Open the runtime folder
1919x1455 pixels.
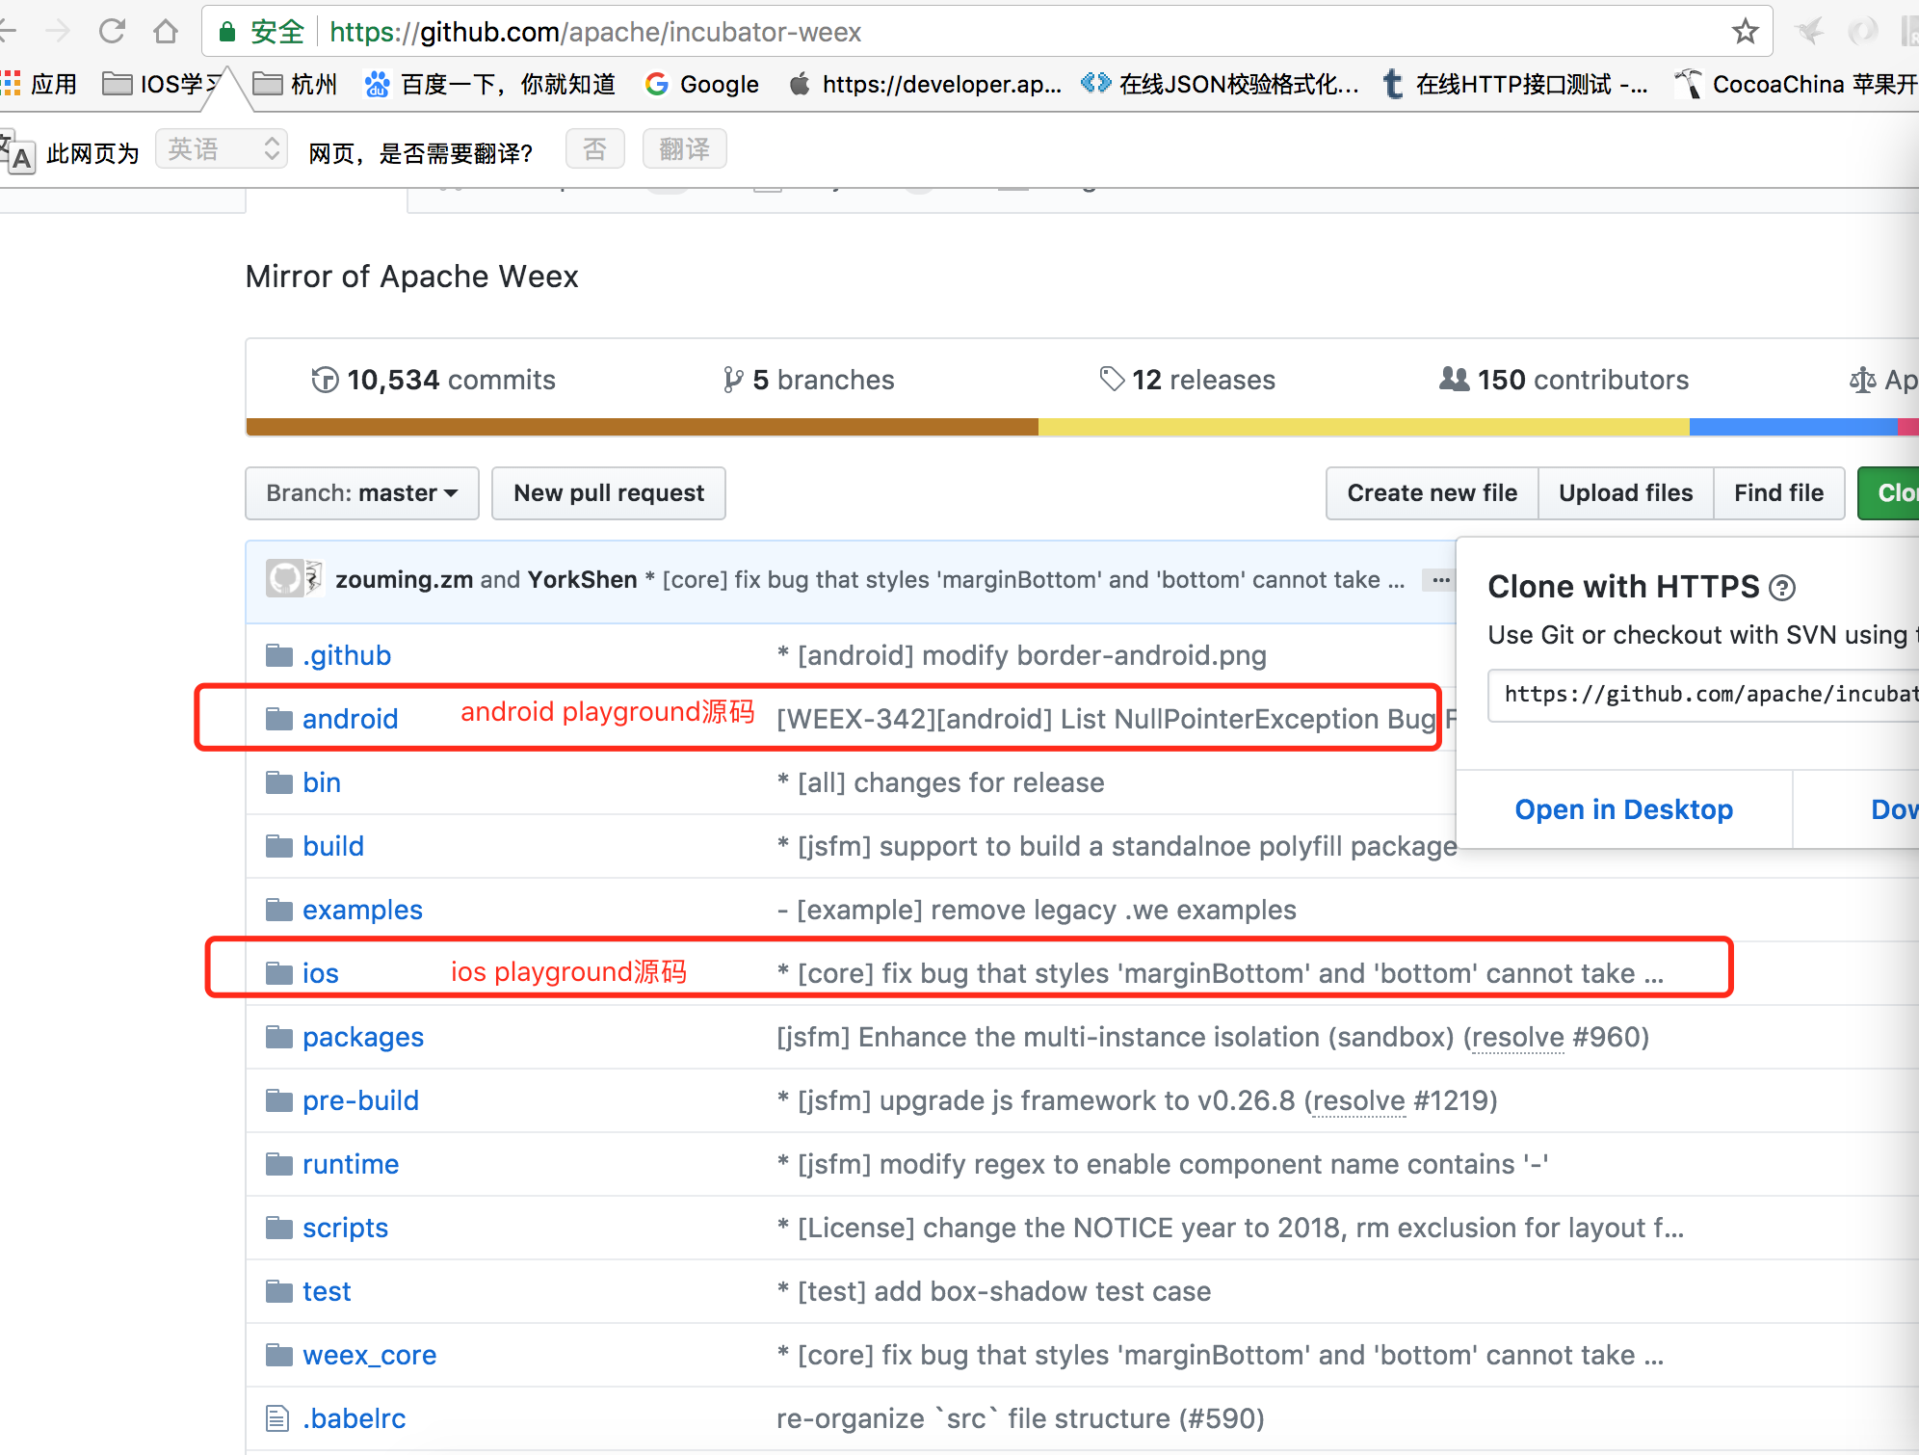351,1164
